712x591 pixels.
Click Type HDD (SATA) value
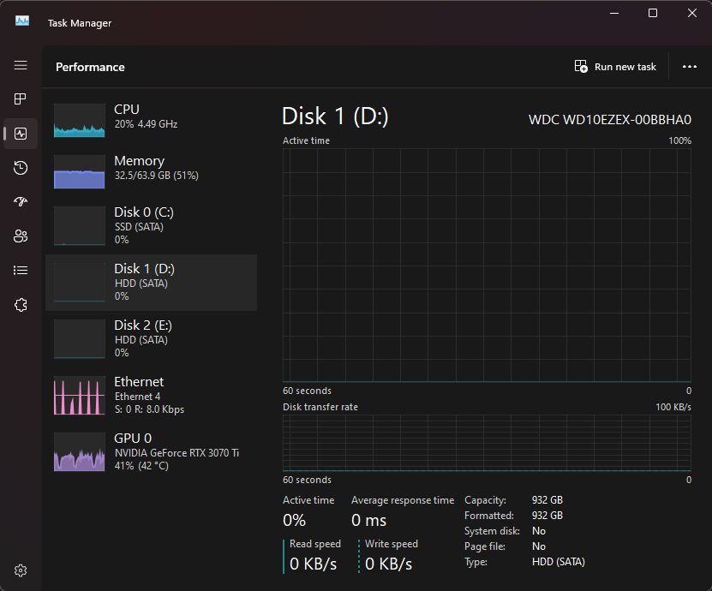558,562
